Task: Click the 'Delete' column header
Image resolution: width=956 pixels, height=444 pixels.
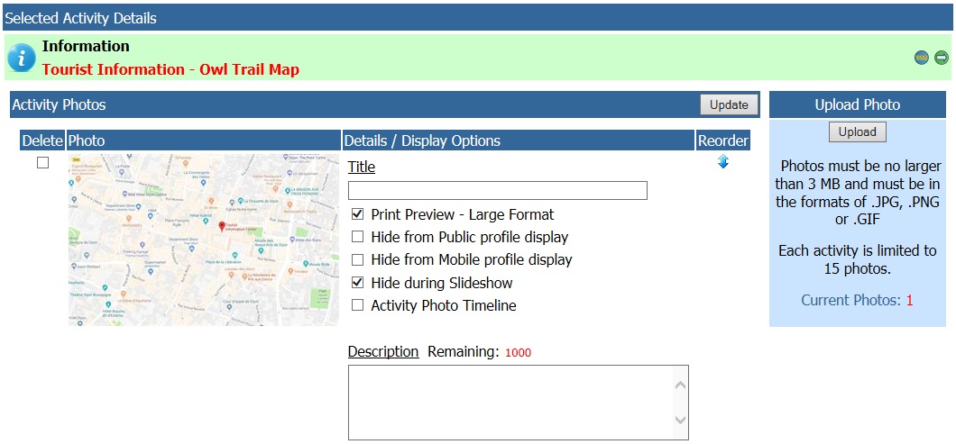Action: (x=42, y=140)
